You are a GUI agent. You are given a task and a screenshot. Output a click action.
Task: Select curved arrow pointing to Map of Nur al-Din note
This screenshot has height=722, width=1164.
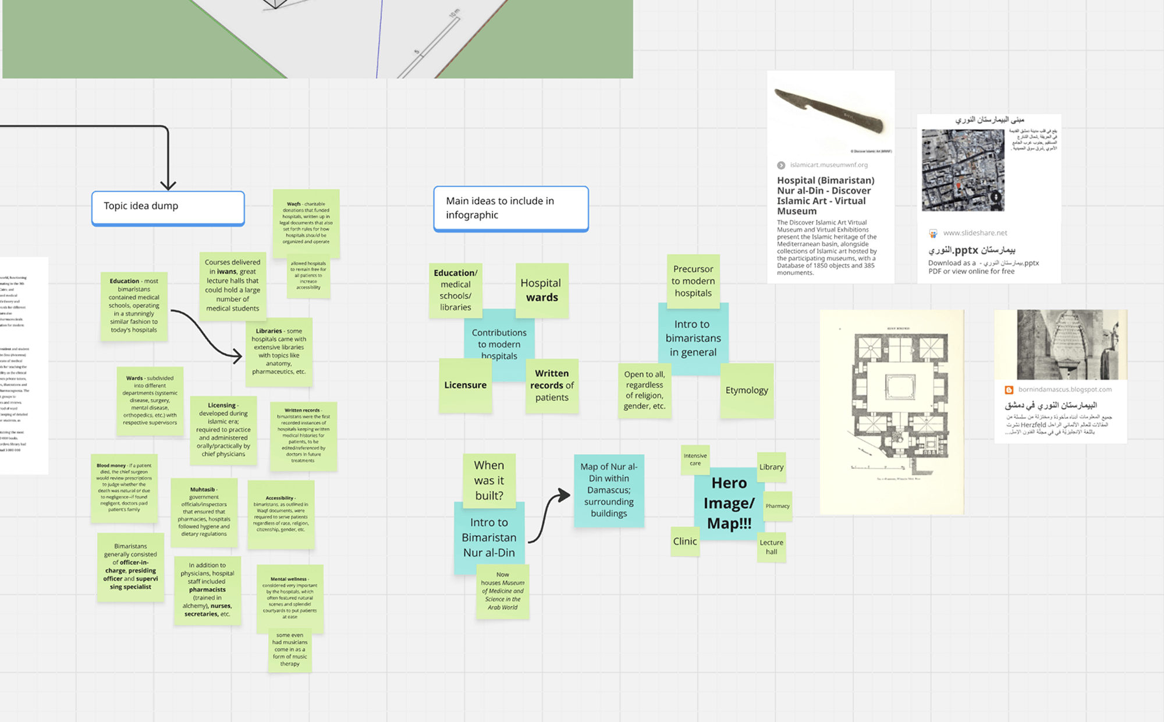545,516
